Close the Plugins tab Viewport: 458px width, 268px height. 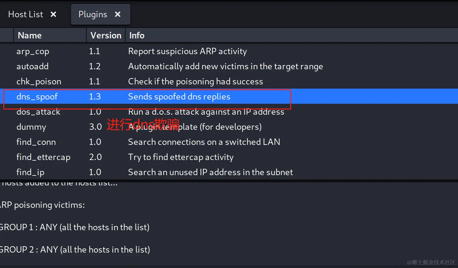pyautogui.click(x=118, y=14)
